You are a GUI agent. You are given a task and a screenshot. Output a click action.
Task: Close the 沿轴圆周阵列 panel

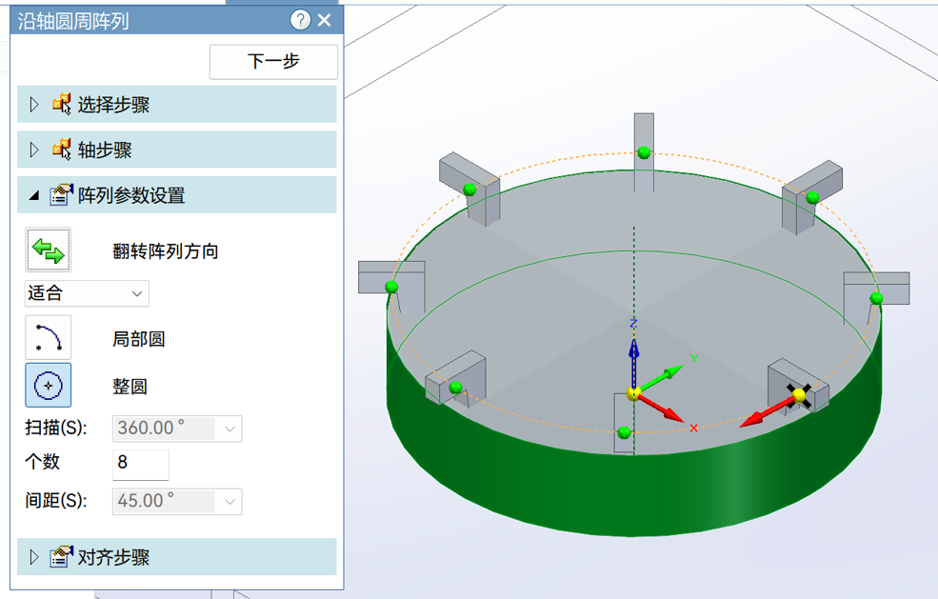(325, 20)
